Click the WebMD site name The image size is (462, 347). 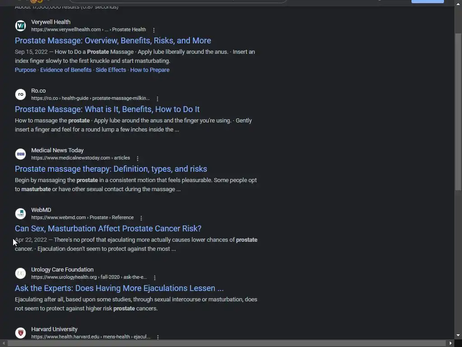41,210
